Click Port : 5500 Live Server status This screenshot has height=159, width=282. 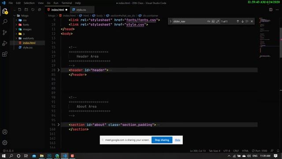coord(260,151)
